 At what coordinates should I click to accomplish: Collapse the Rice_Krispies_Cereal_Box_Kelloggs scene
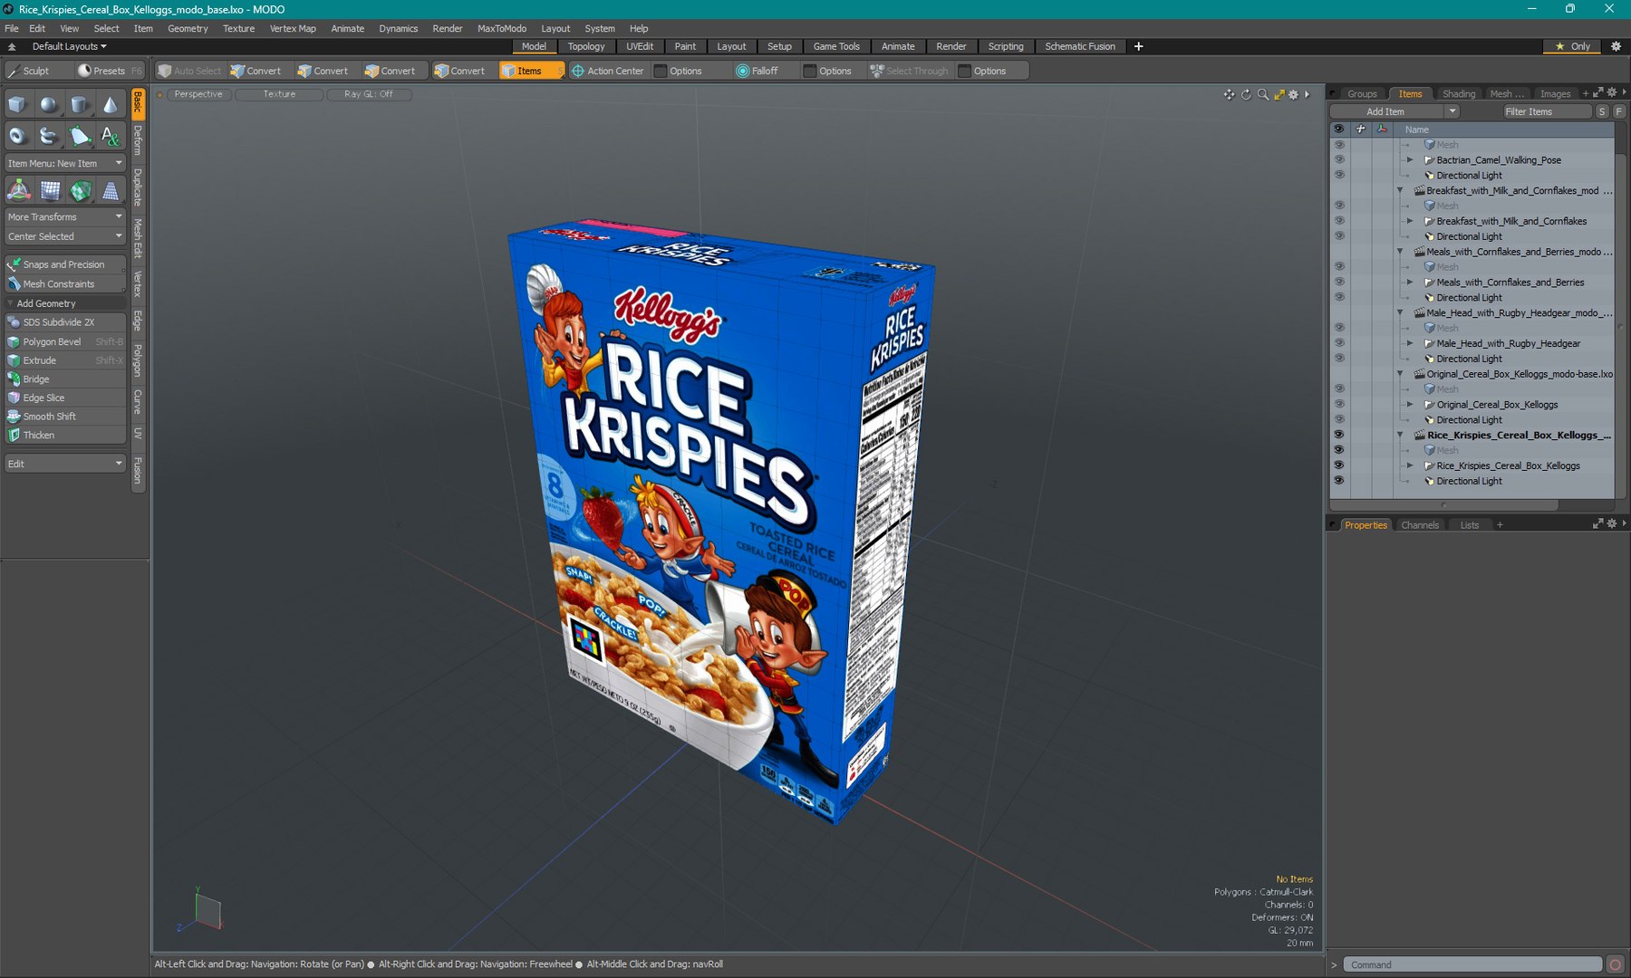[x=1400, y=435]
